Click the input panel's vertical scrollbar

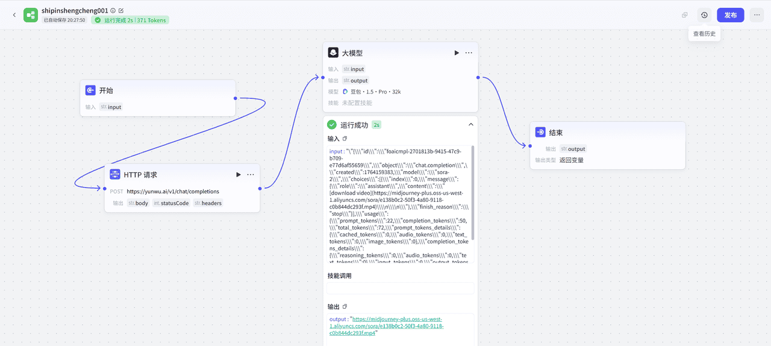473,193
